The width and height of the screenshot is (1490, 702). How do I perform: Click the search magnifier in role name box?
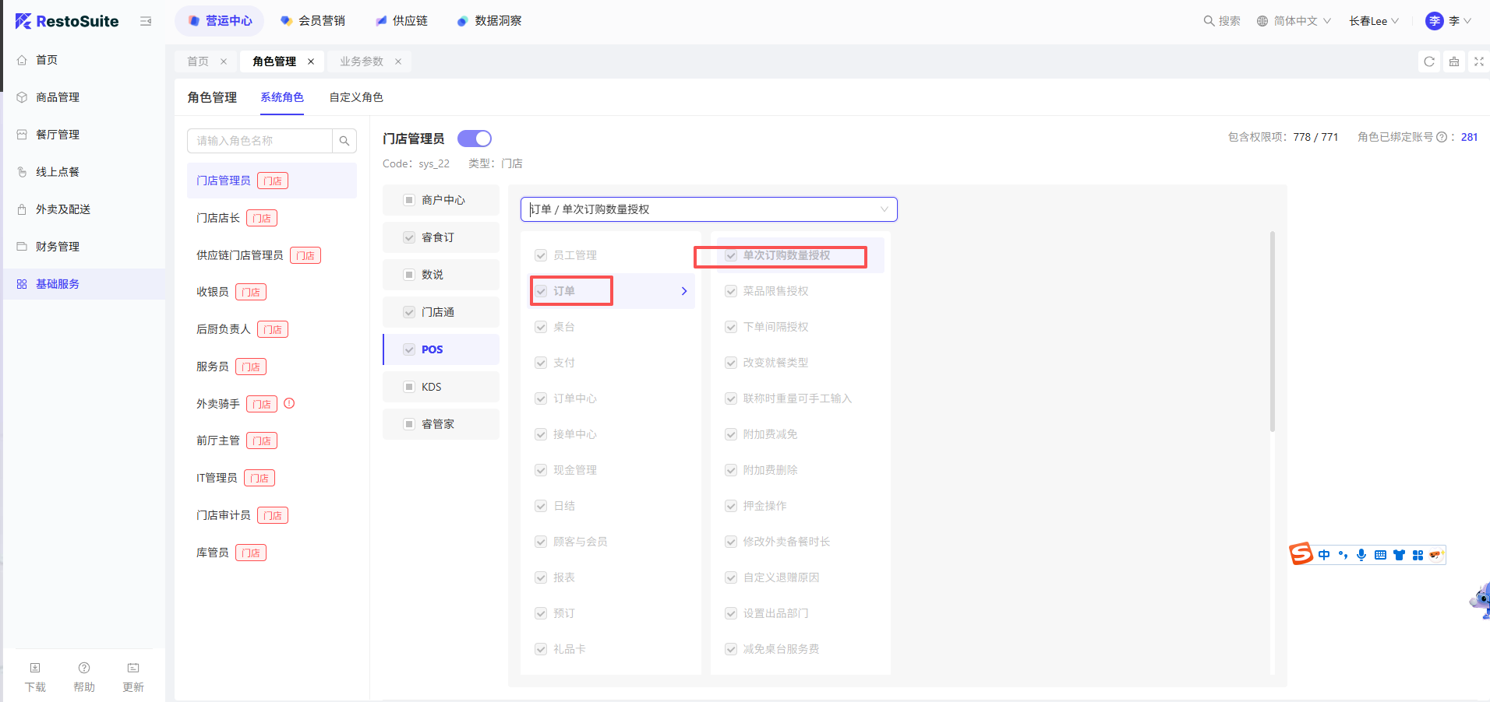344,141
